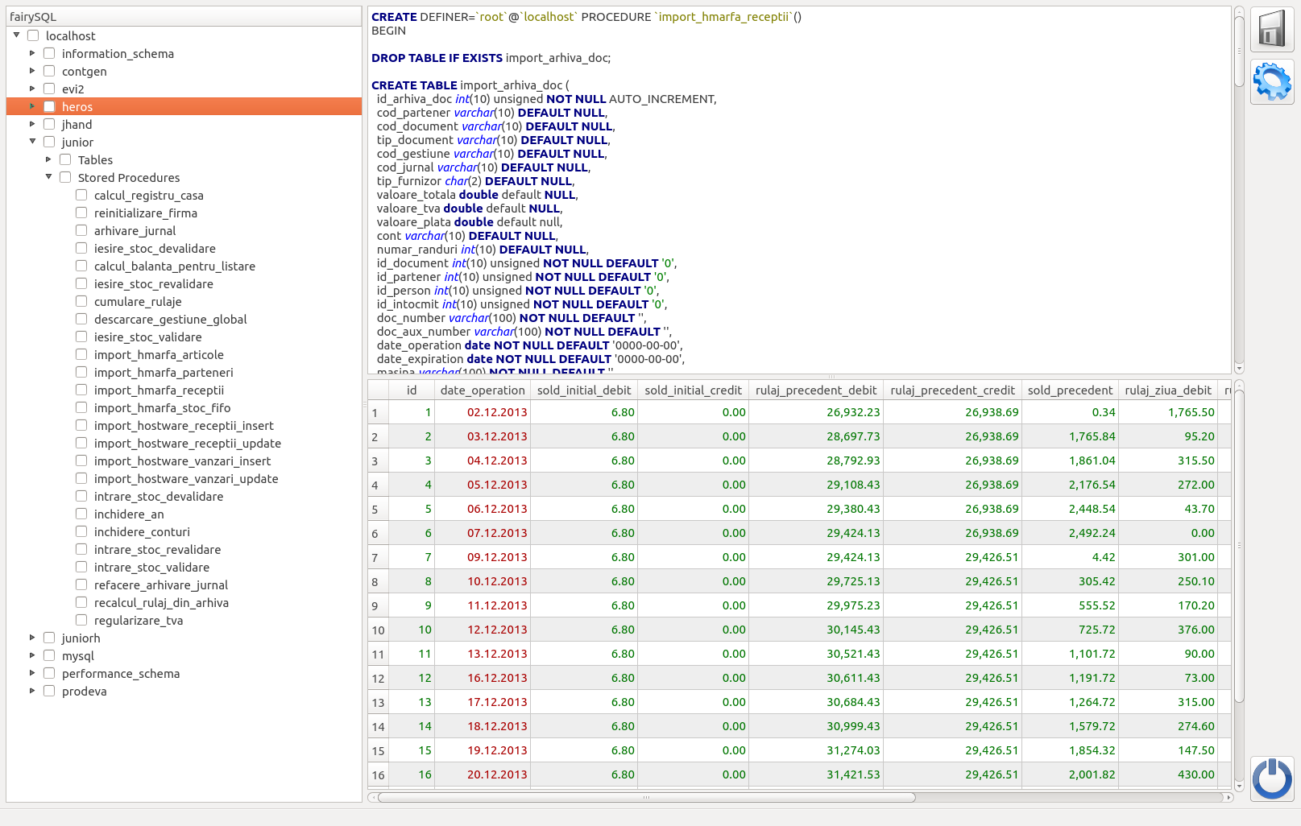Select date cell 02.12.2013
Screen dimensions: 1301x826
(483, 412)
